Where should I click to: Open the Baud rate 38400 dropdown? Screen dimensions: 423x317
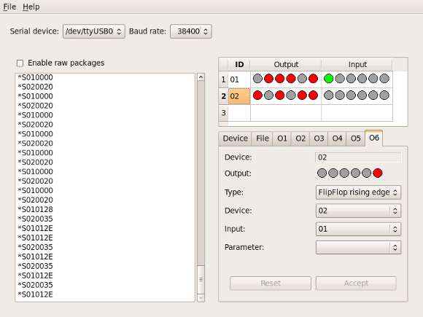click(191, 31)
